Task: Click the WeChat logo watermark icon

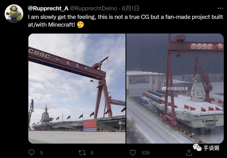Action: [x=197, y=148]
